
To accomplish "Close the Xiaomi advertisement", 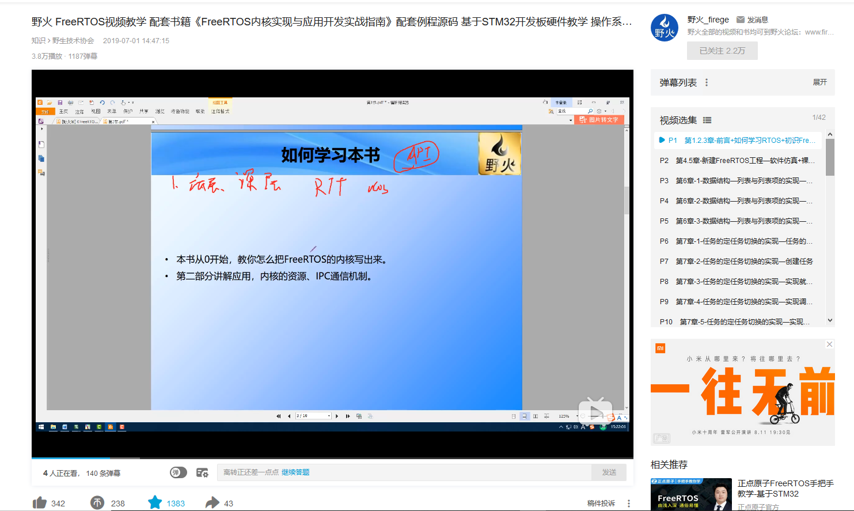I will 829,345.
